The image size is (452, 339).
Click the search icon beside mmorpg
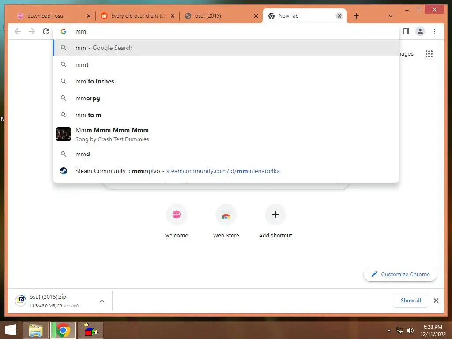(x=64, y=98)
